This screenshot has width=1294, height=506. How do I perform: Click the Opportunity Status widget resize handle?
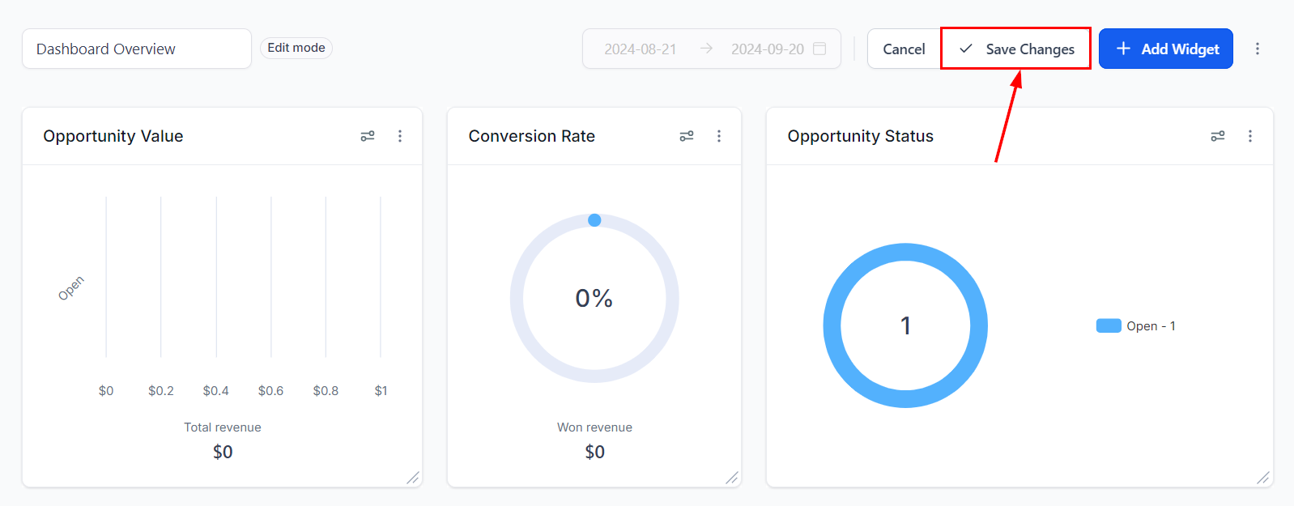pyautogui.click(x=1263, y=478)
